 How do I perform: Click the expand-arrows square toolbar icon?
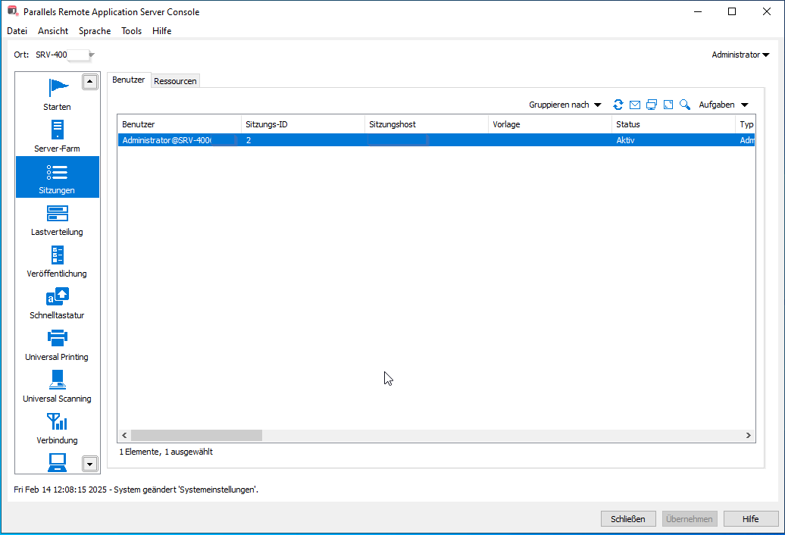coord(668,105)
